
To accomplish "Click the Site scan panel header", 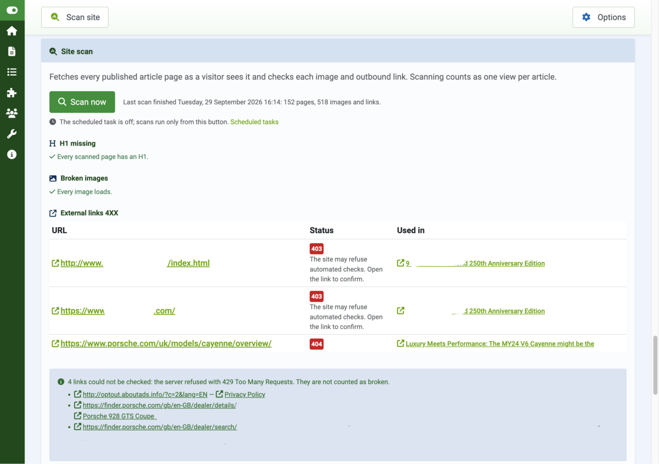I will [x=338, y=51].
